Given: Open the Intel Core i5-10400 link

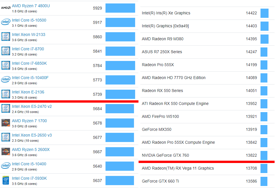Looking at the screenshot, I should pyautogui.click(x=29, y=164).
